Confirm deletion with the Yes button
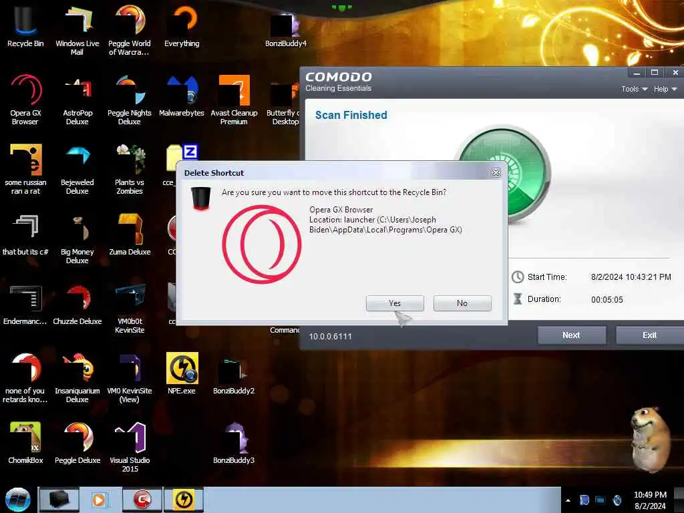This screenshot has height=513, width=684. (395, 303)
